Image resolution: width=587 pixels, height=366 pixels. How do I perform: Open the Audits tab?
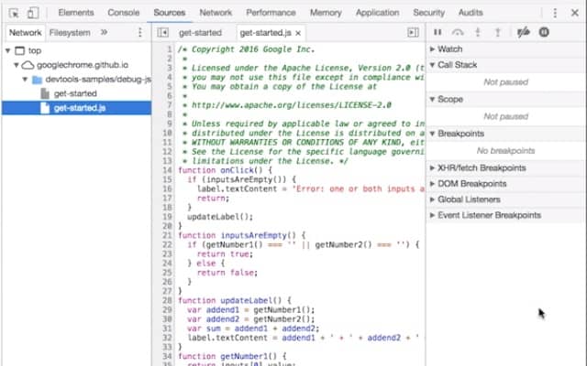pyautogui.click(x=471, y=13)
